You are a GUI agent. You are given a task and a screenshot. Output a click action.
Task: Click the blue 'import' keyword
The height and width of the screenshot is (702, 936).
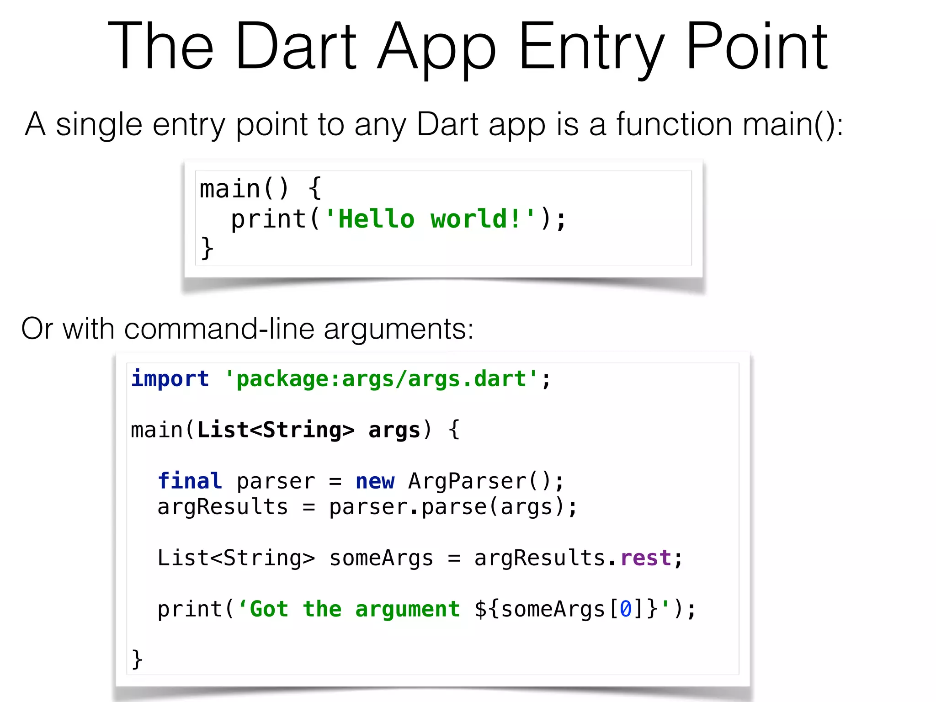(170, 379)
